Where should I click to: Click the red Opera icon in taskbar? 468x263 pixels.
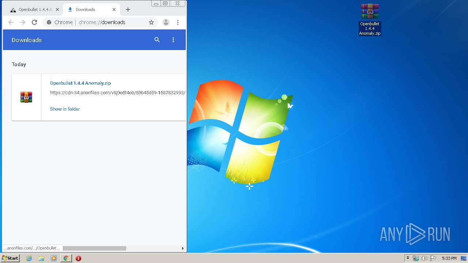point(78,258)
